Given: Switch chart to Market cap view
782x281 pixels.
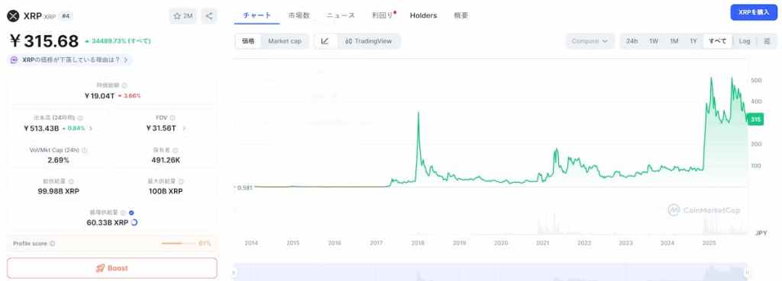Looking at the screenshot, I should [x=285, y=41].
